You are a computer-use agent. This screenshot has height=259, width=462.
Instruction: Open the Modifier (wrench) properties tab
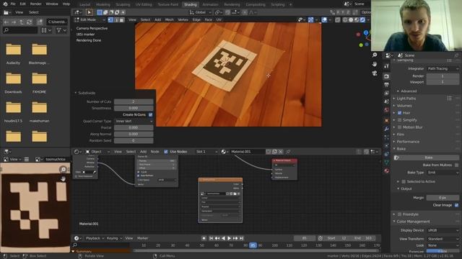[x=387, y=129]
